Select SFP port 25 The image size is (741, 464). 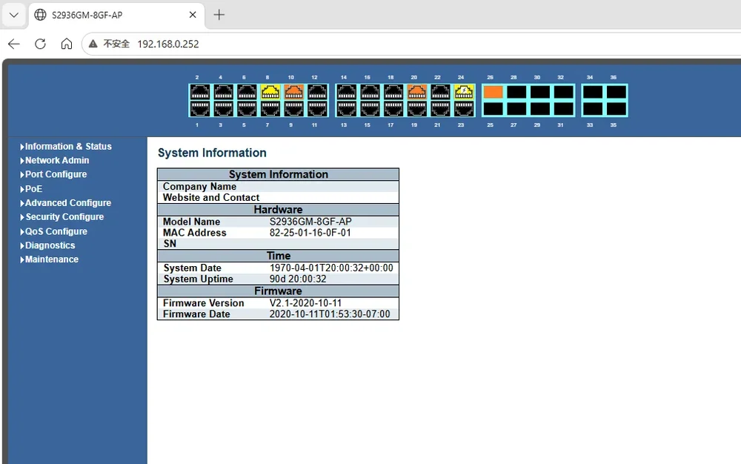pyautogui.click(x=493, y=109)
